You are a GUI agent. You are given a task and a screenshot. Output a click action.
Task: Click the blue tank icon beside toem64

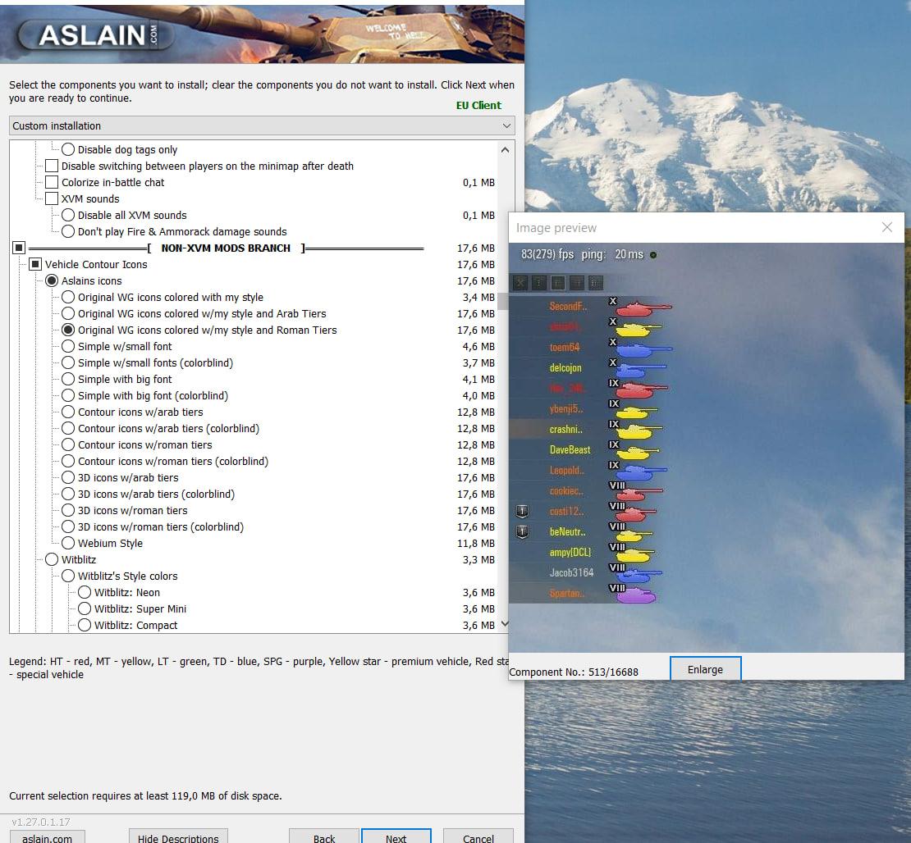pyautogui.click(x=643, y=349)
